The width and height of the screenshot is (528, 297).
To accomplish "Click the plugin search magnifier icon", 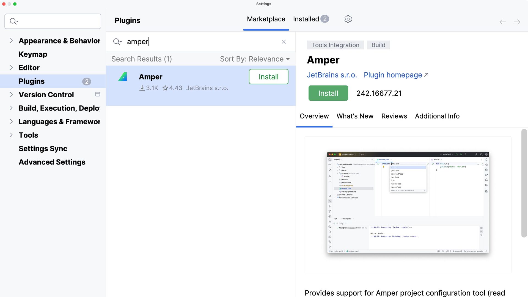I will 117,42.
